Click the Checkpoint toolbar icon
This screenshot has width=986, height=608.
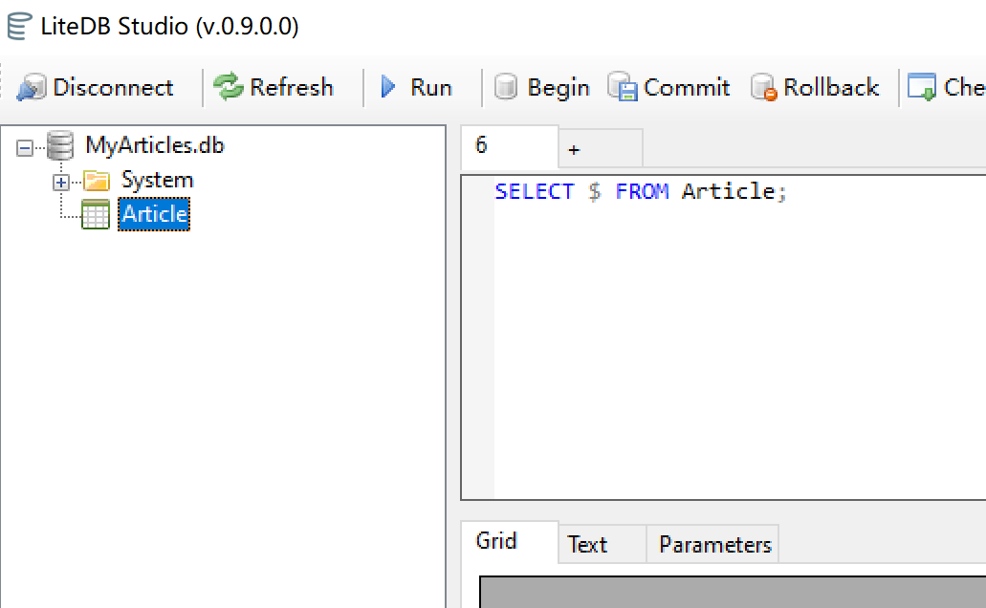922,87
